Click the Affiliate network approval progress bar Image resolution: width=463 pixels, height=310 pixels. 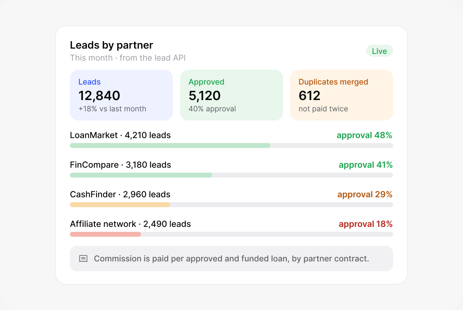coord(231,234)
